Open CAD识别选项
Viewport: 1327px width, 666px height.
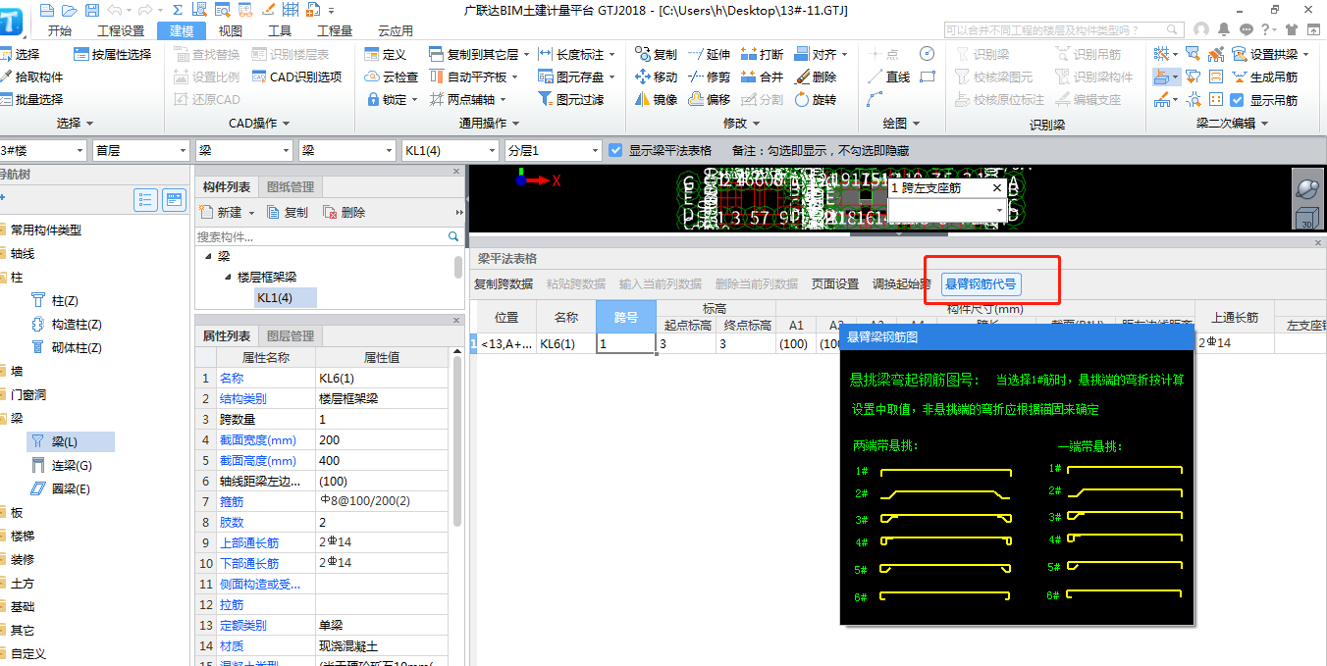point(297,77)
